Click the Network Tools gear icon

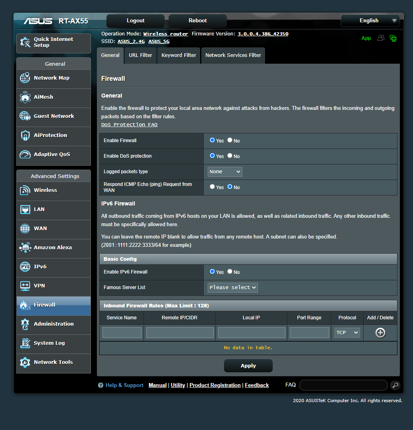point(25,362)
